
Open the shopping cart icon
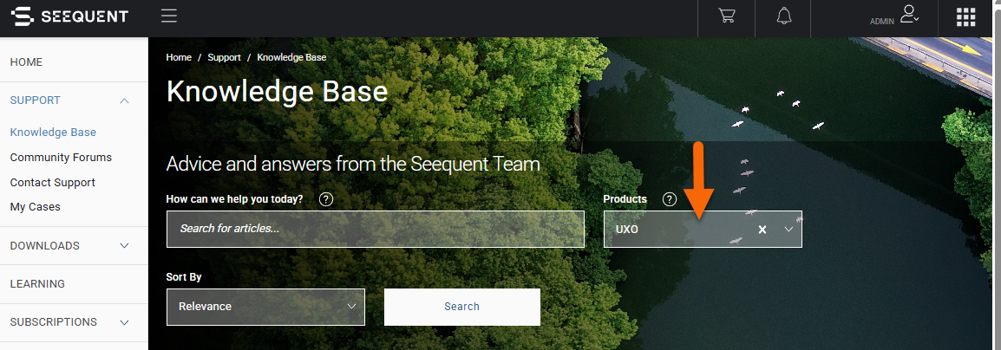727,16
